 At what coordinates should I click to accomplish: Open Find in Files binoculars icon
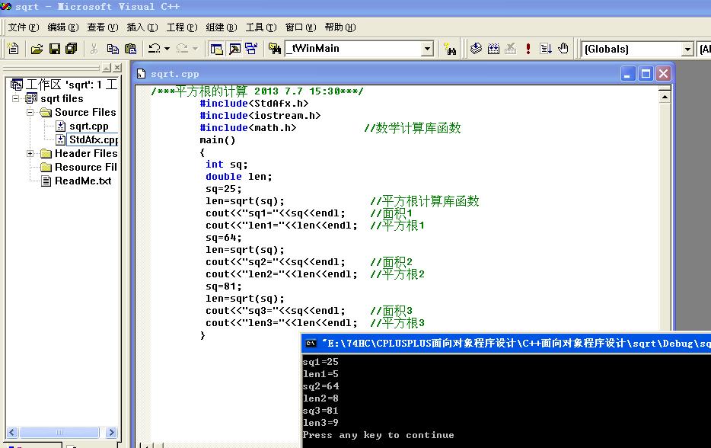[x=274, y=49]
